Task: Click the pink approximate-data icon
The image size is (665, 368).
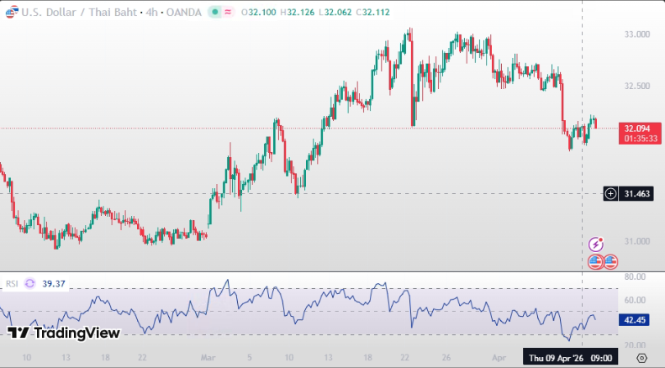Action: point(229,13)
